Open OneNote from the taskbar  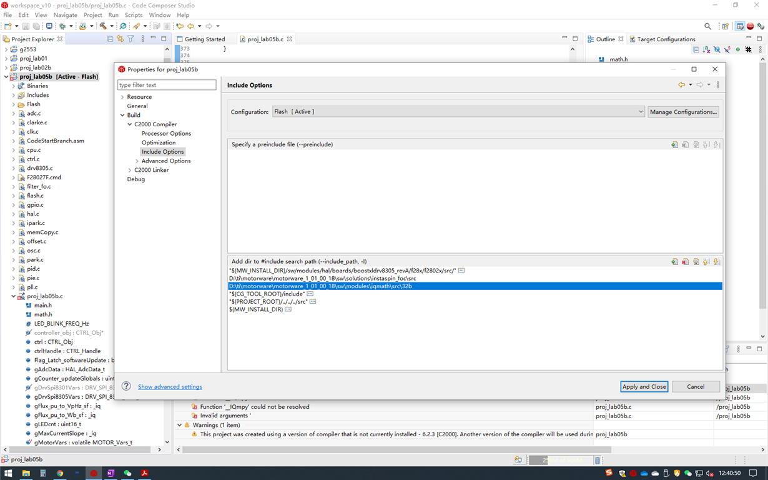click(x=111, y=473)
